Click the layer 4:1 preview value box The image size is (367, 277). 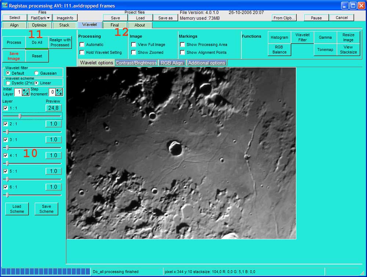(53, 155)
